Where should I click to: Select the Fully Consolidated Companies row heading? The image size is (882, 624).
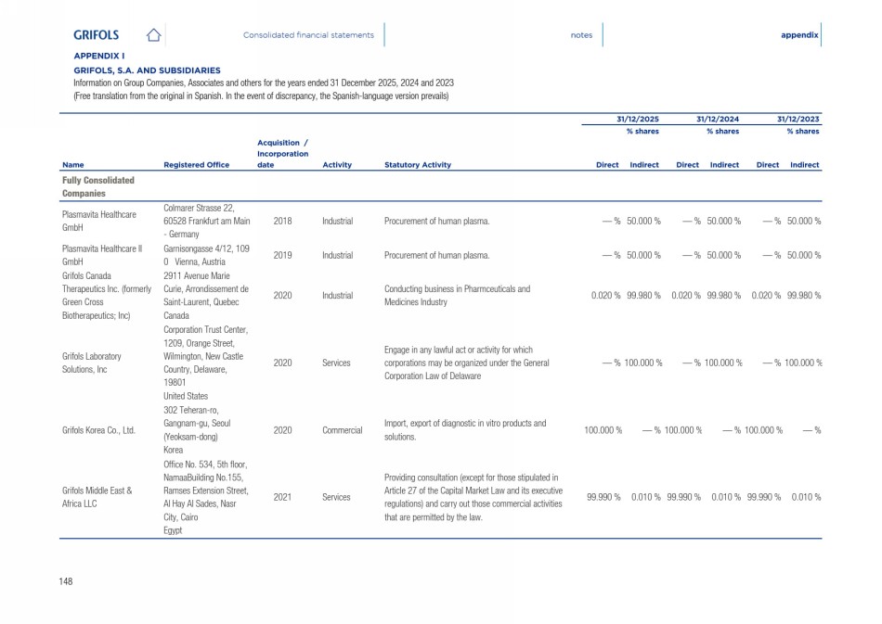pyautogui.click(x=97, y=186)
